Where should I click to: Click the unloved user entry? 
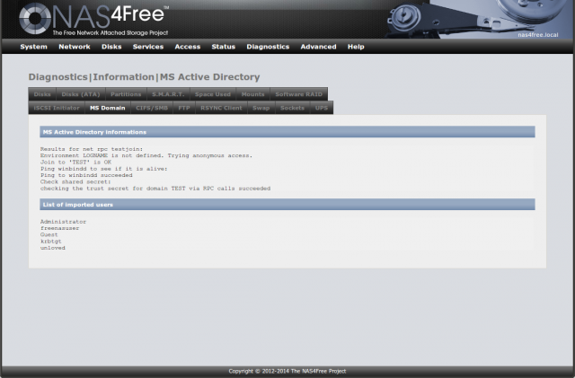[x=53, y=248]
